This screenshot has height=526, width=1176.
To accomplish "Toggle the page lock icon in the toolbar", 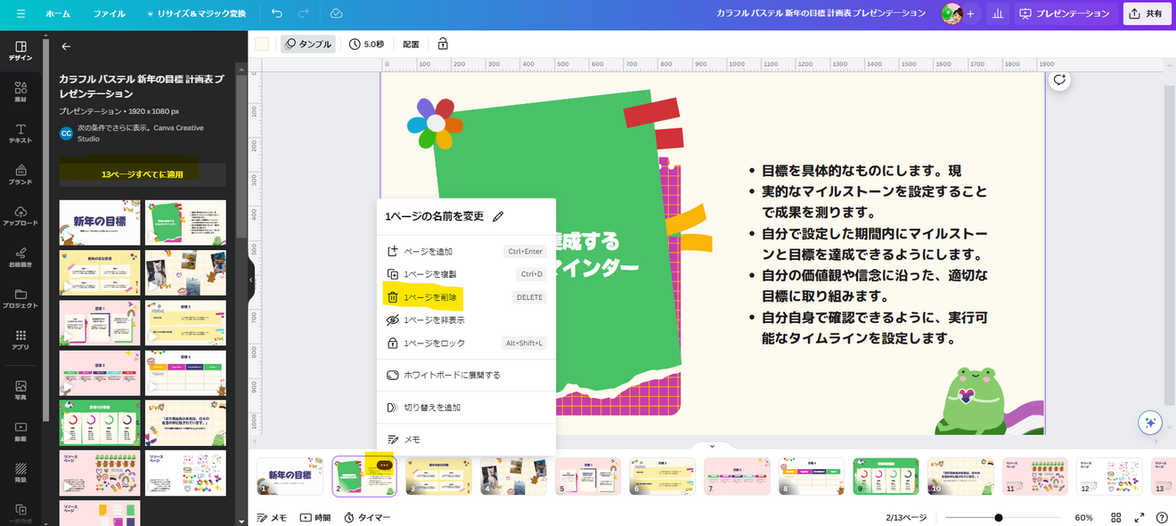I will tap(443, 43).
